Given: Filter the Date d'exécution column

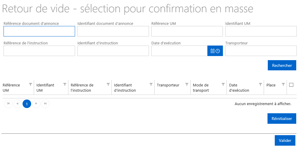Looking at the screenshot, I should [260, 84].
